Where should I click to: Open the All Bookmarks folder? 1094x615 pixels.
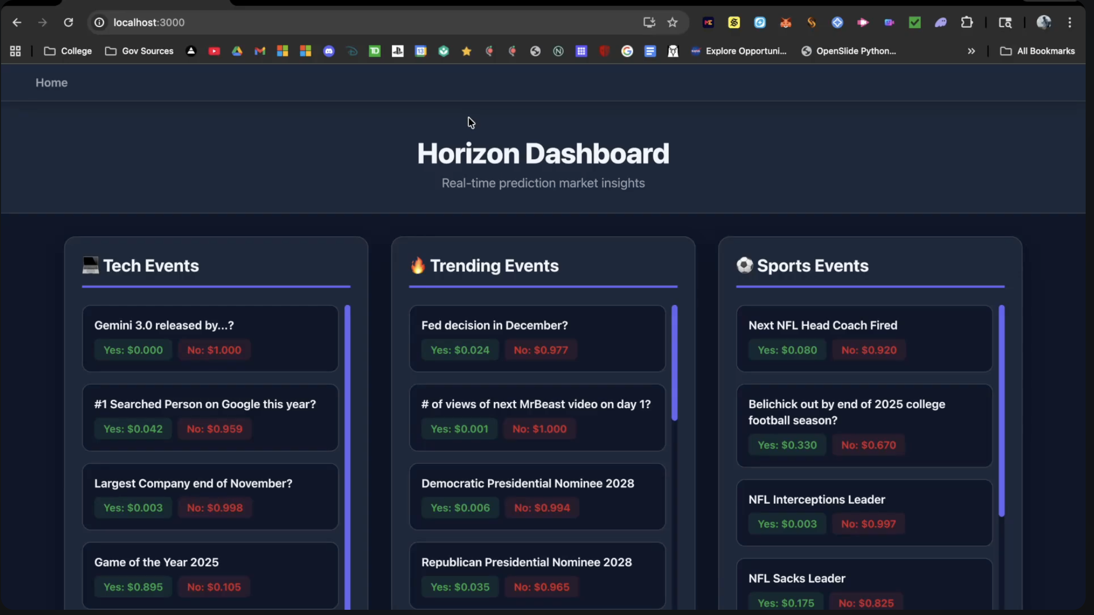(x=1038, y=51)
